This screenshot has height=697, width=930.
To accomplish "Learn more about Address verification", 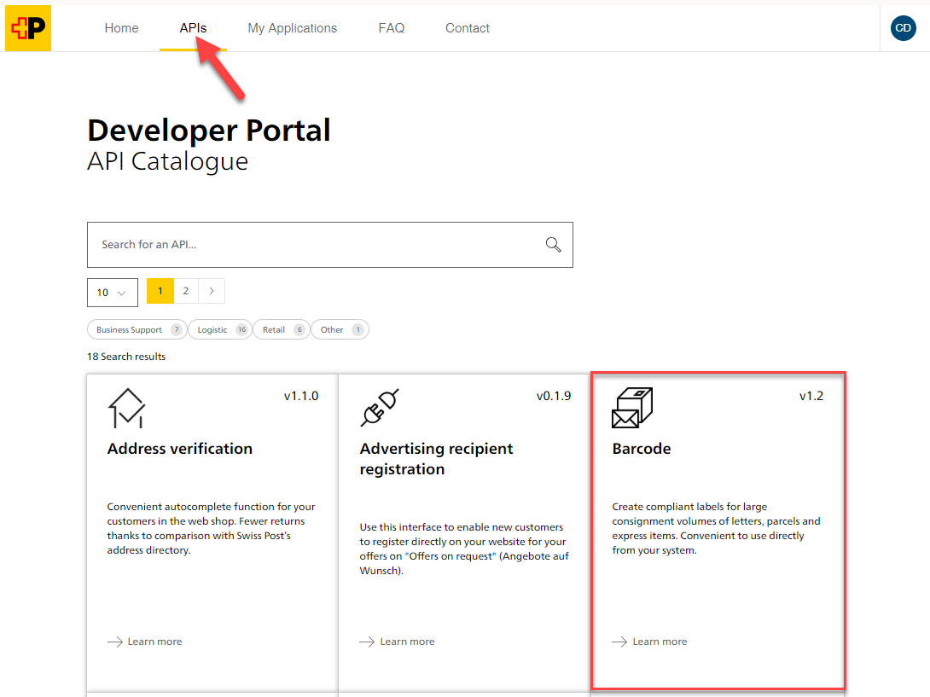I will tap(145, 642).
